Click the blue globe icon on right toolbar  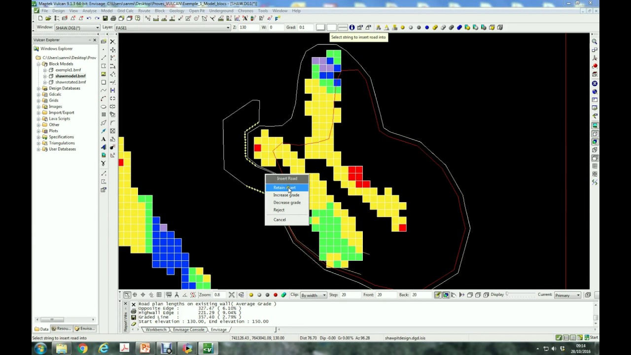pos(595,92)
